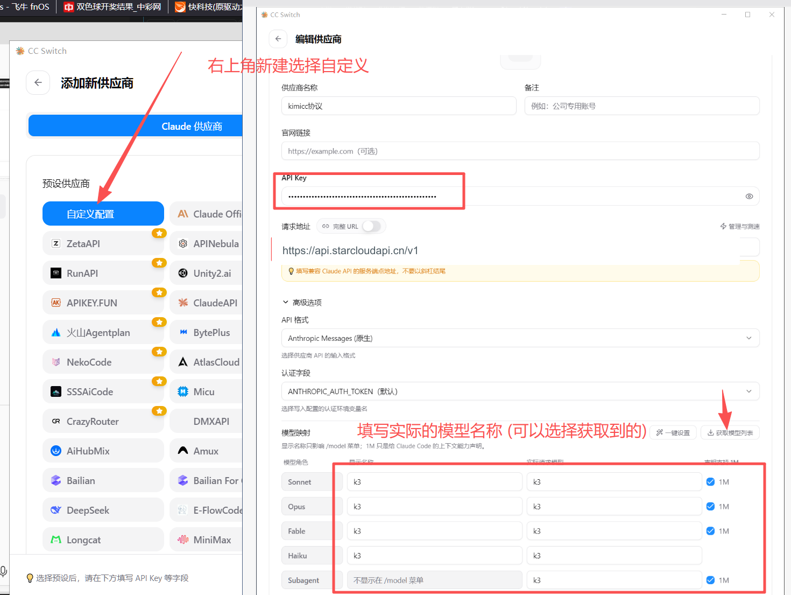Click the CrazyRouter logo icon
791x595 pixels.
coord(56,422)
